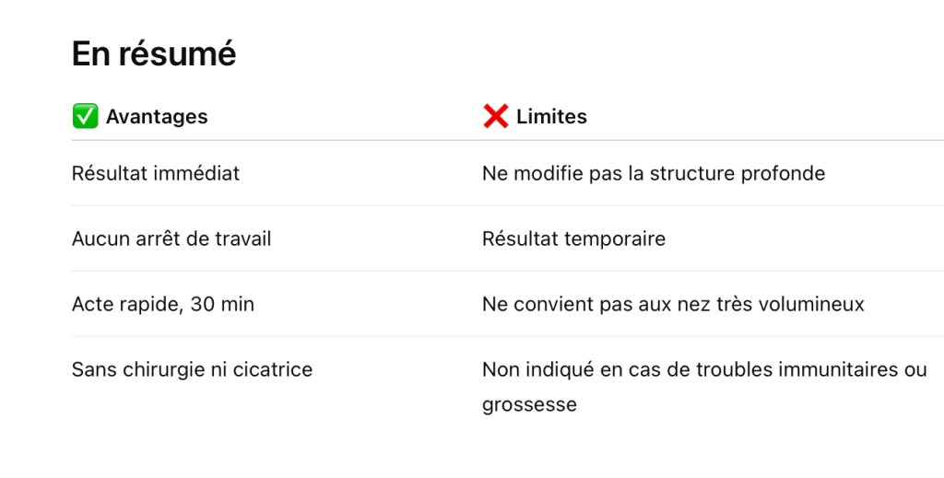Viewport: 944px width, 478px height.
Task: Click the "Résultat immédiat" cell
Action: point(156,173)
